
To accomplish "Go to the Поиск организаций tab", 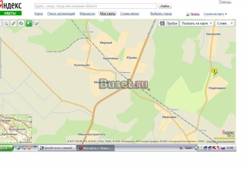I will [x=61, y=14].
